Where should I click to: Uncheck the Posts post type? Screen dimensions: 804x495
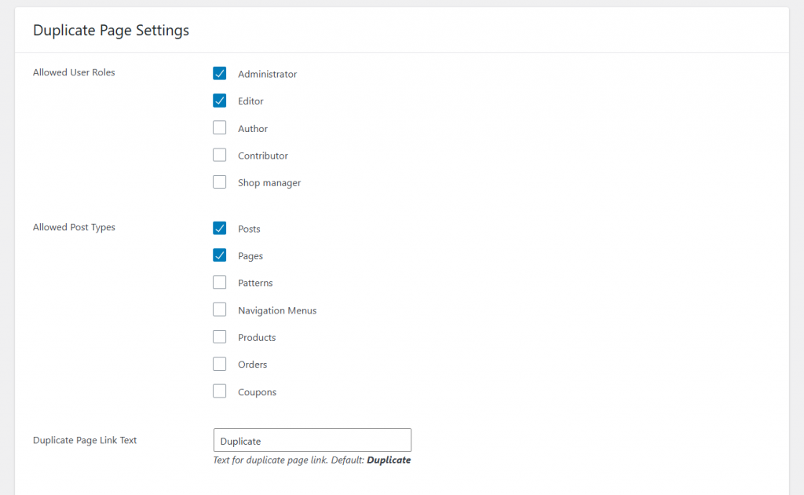219,228
